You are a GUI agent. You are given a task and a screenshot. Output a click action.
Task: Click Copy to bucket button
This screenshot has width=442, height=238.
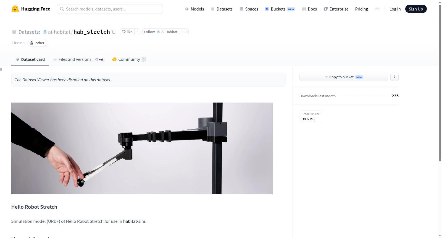[x=344, y=77]
